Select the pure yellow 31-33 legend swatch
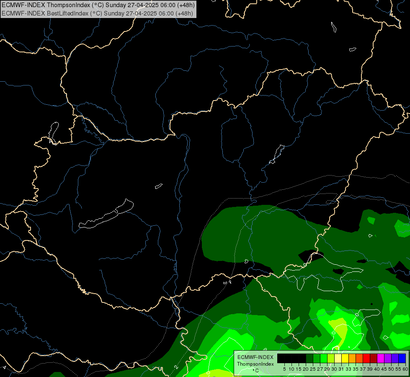Image resolution: width=410 pixels, height=377 pixels. pyautogui.click(x=345, y=358)
